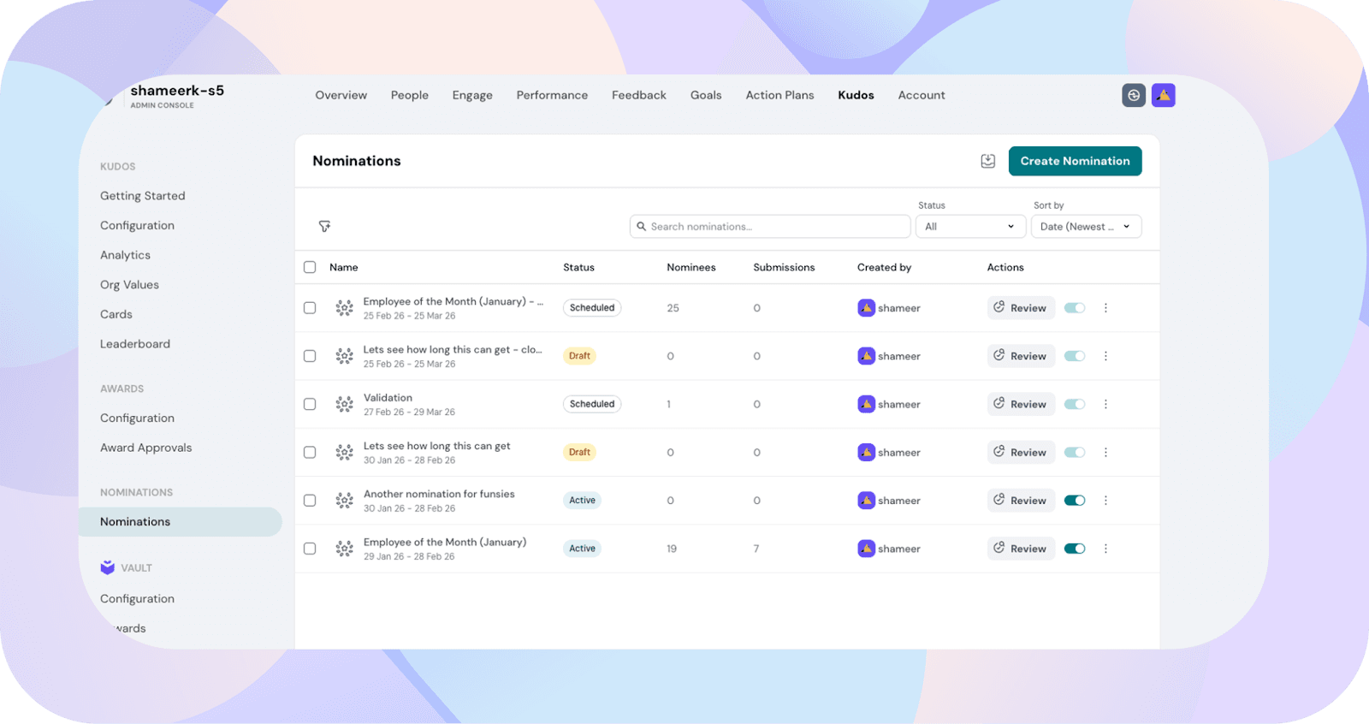Go to Award Approvals in sidebar

[x=145, y=448]
